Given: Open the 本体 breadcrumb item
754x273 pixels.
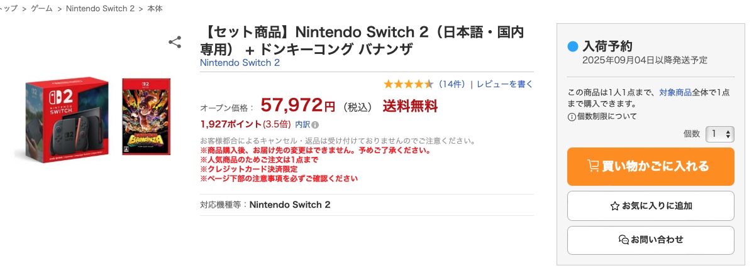Looking at the screenshot, I should (155, 9).
